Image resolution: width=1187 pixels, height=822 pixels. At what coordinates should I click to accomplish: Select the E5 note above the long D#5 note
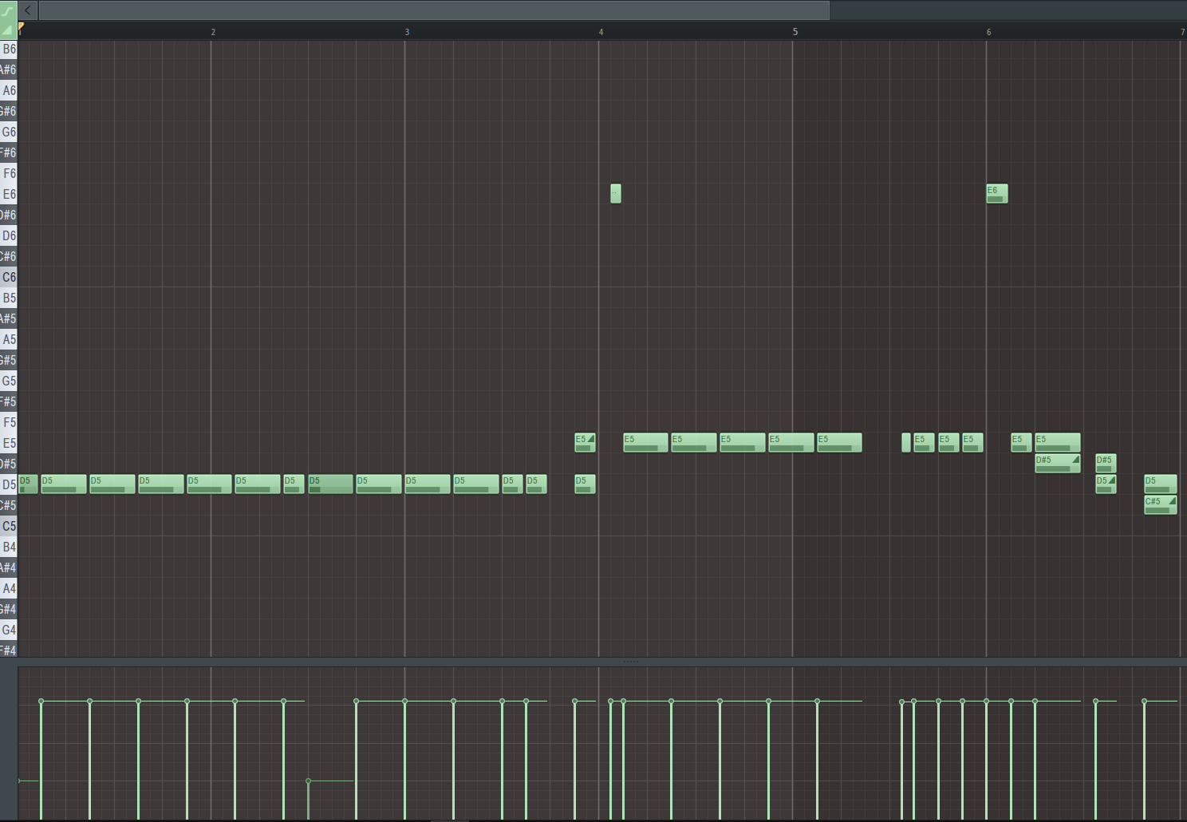pos(1058,443)
